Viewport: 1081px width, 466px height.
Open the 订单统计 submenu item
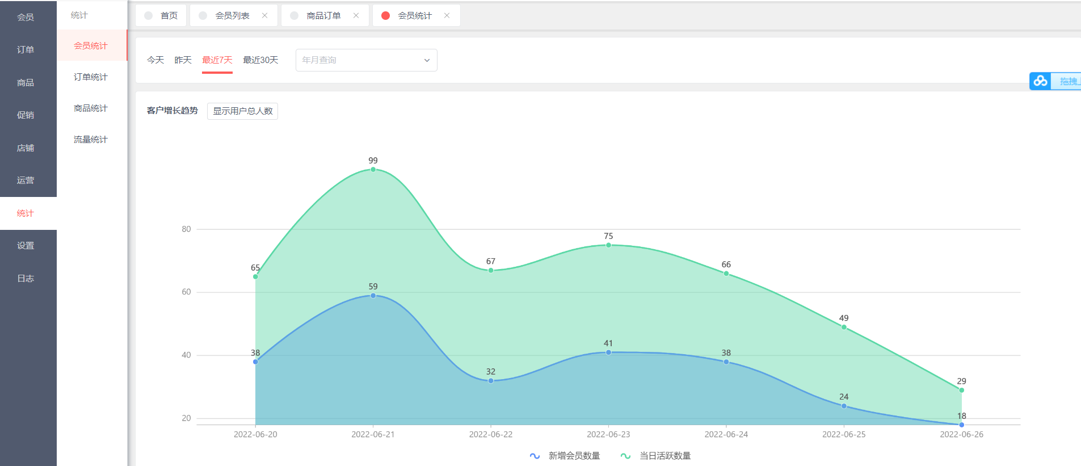pyautogui.click(x=91, y=77)
